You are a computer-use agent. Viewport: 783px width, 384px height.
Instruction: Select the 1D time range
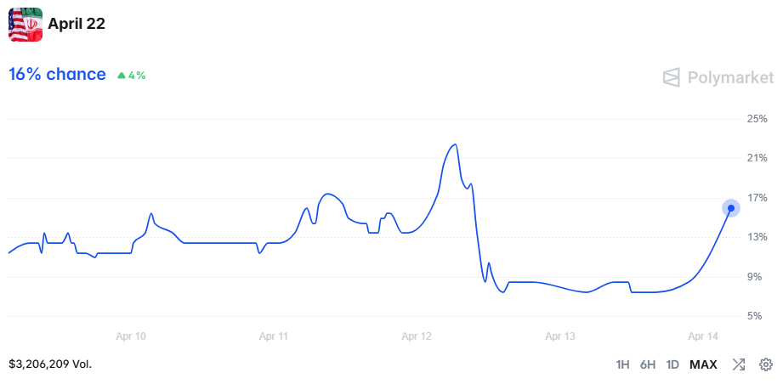click(x=672, y=364)
